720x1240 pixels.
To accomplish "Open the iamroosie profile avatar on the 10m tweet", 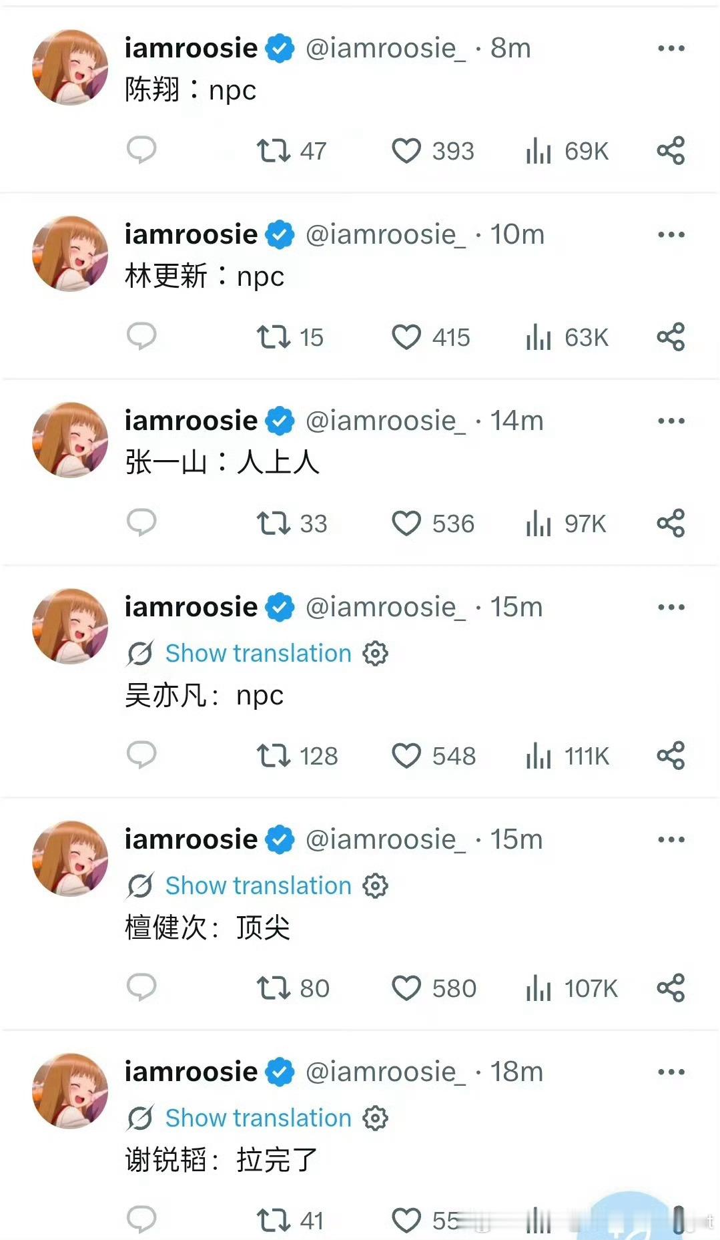I will [70, 254].
